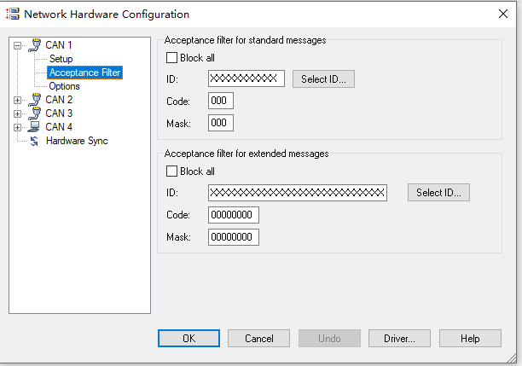Click Select ID for standard messages

tap(323, 79)
